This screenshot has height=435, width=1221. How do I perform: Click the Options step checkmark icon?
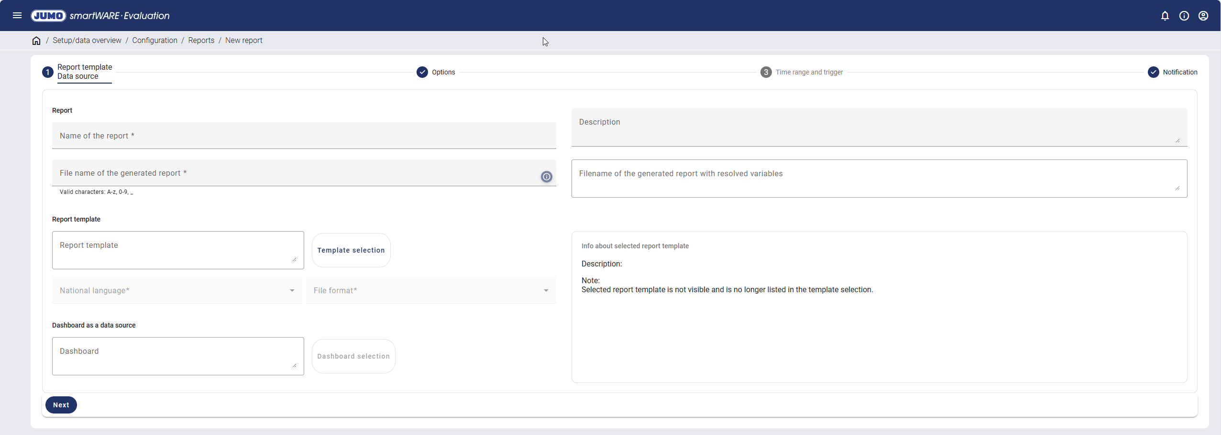pos(422,72)
